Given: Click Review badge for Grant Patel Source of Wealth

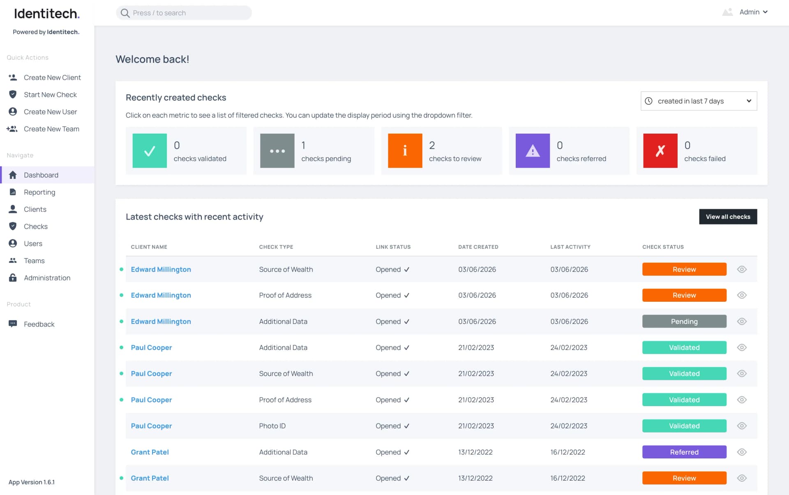Looking at the screenshot, I should click(x=684, y=478).
